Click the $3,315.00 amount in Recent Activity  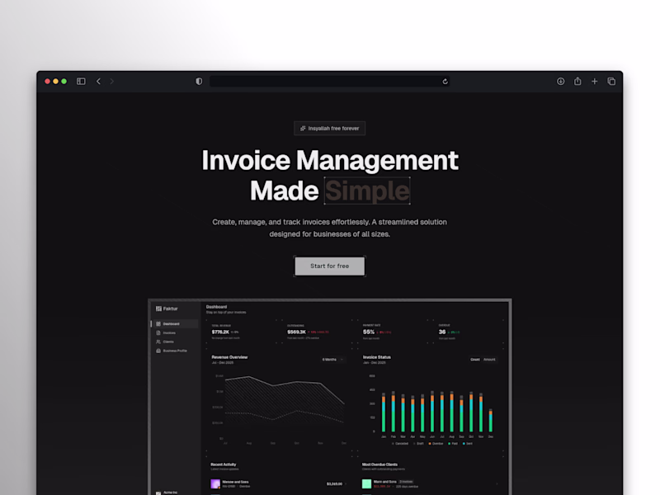pyautogui.click(x=334, y=483)
